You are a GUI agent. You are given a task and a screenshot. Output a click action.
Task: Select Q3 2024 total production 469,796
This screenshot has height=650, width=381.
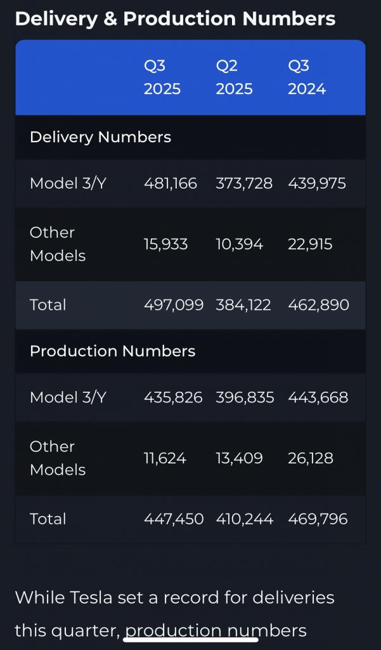(318, 519)
